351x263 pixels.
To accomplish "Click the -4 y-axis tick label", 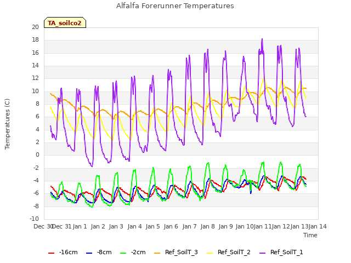I will tap(36, 180).
